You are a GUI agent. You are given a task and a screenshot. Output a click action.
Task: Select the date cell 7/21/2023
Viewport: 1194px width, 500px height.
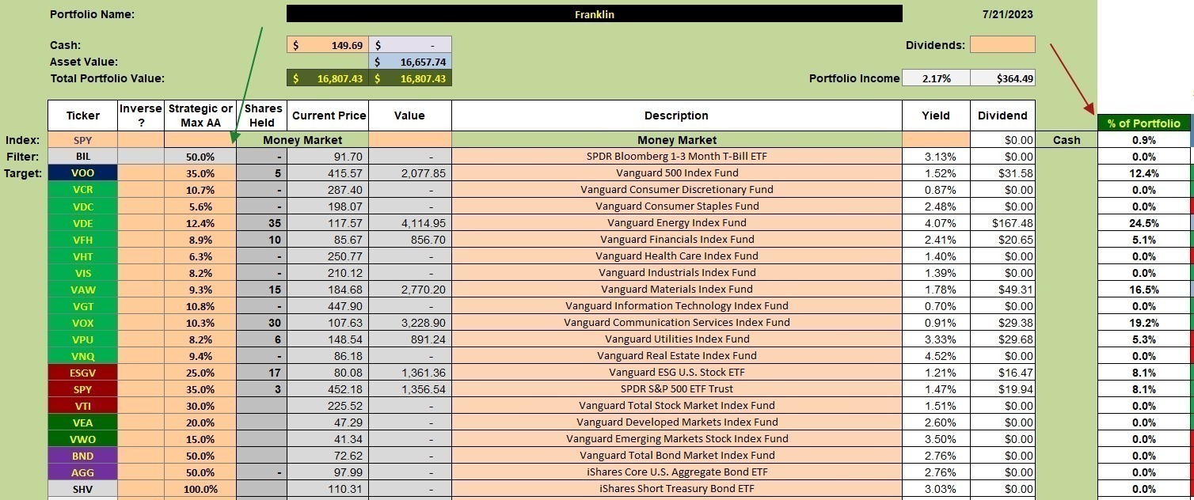[x=1006, y=14]
